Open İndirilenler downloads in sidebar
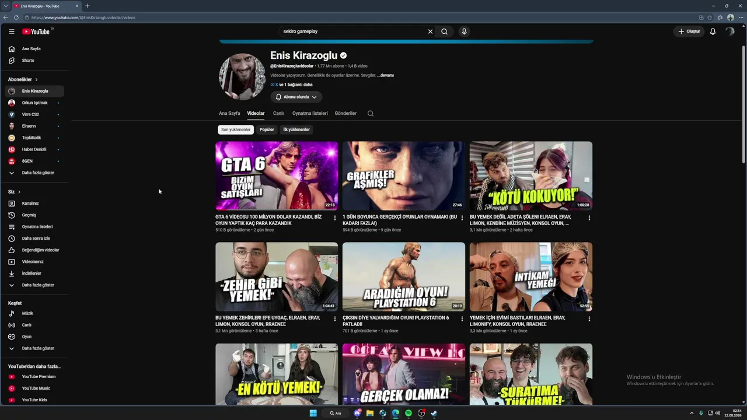747x420 pixels. 35,274
